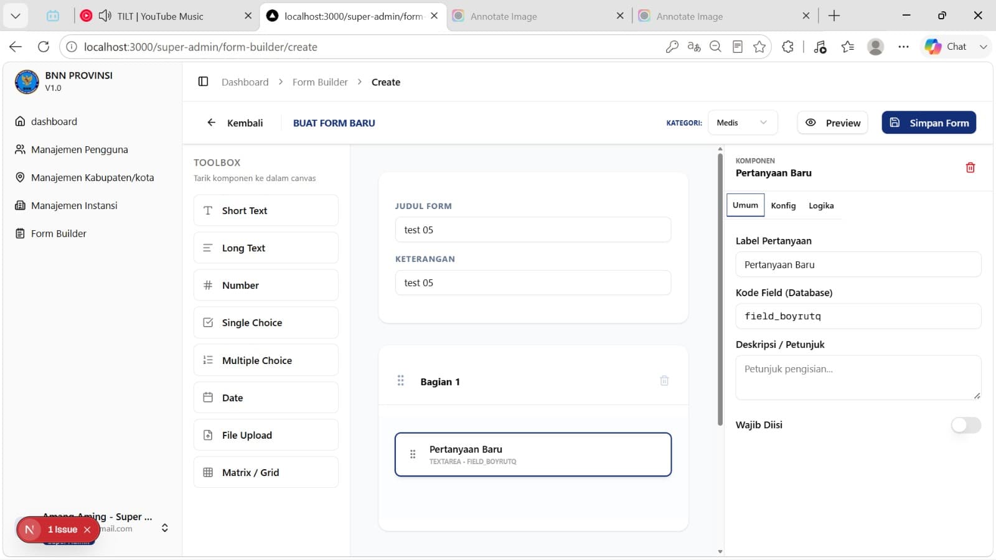Select the Long Text toolbox component
This screenshot has height=560, width=996.
[x=266, y=248]
